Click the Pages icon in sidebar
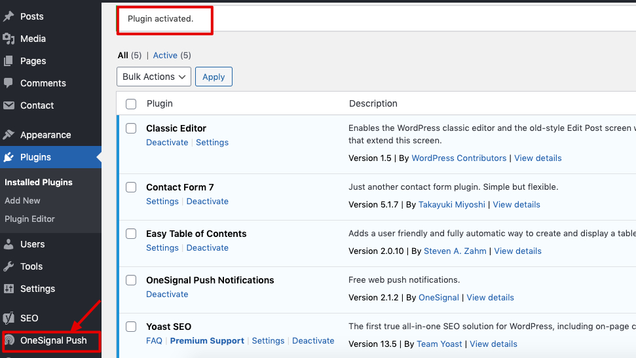 tap(9, 61)
